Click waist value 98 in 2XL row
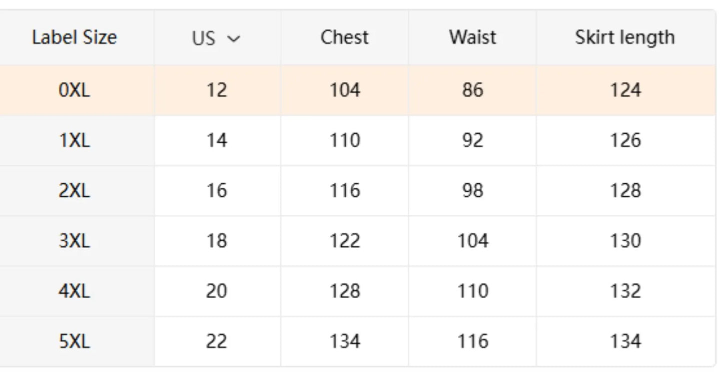Viewport: 723px width, 375px height. (472, 191)
